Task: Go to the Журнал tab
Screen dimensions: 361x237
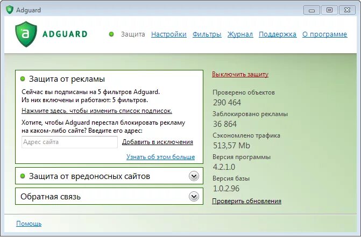Action: coord(240,34)
